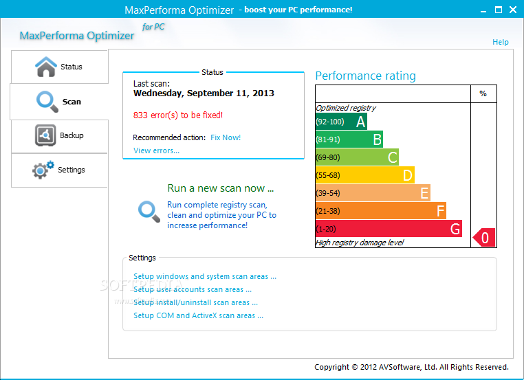Screen dimensions: 524x380
Task: Open the Backup tab label
Action: coord(72,135)
